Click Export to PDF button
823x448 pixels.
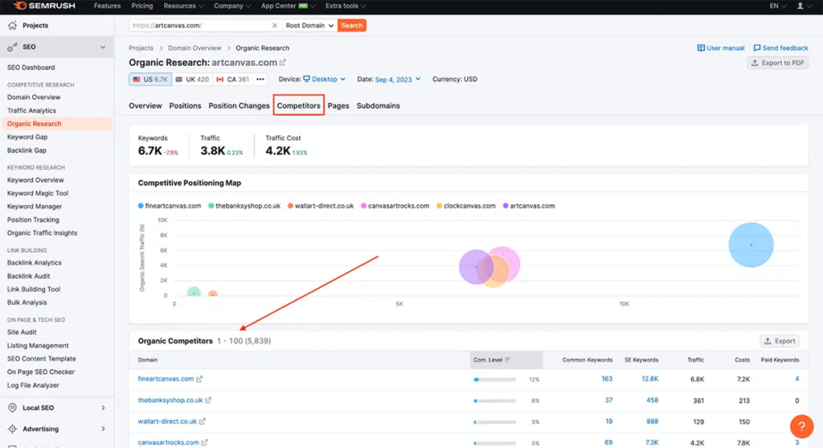pyautogui.click(x=778, y=63)
